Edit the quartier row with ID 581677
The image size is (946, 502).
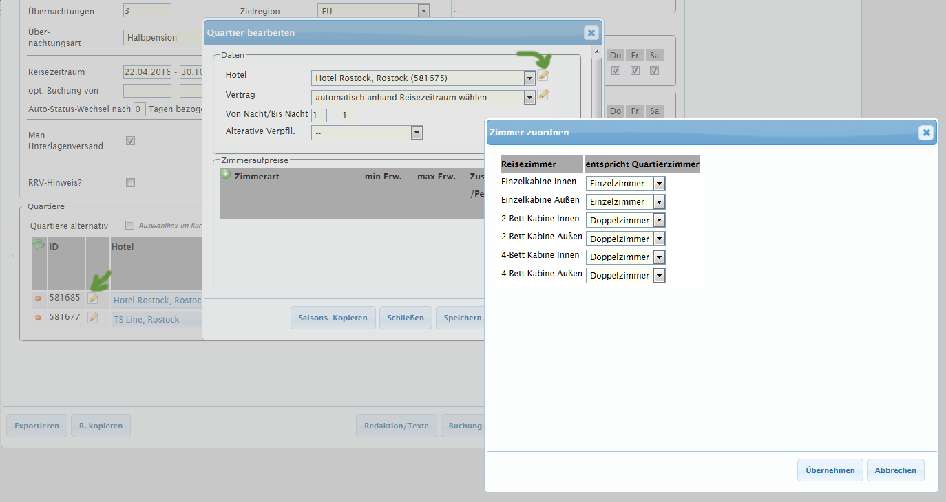point(93,318)
